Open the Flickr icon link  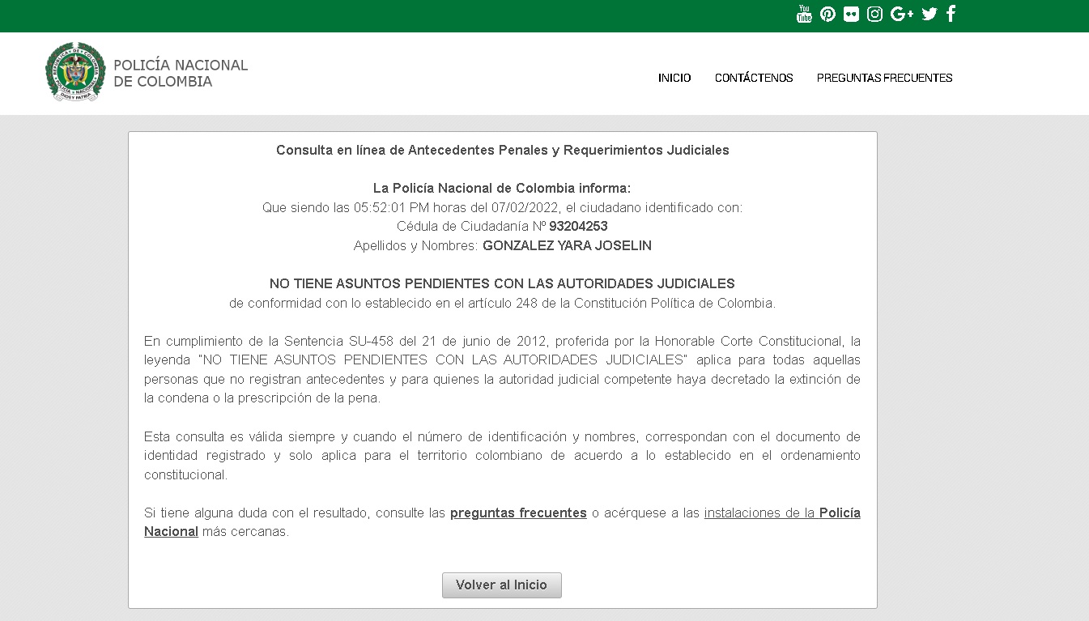click(x=851, y=14)
